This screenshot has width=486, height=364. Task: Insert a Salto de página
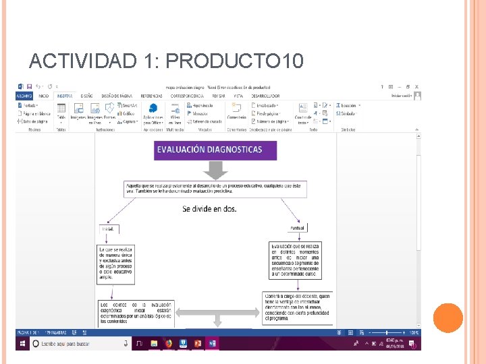coord(32,121)
